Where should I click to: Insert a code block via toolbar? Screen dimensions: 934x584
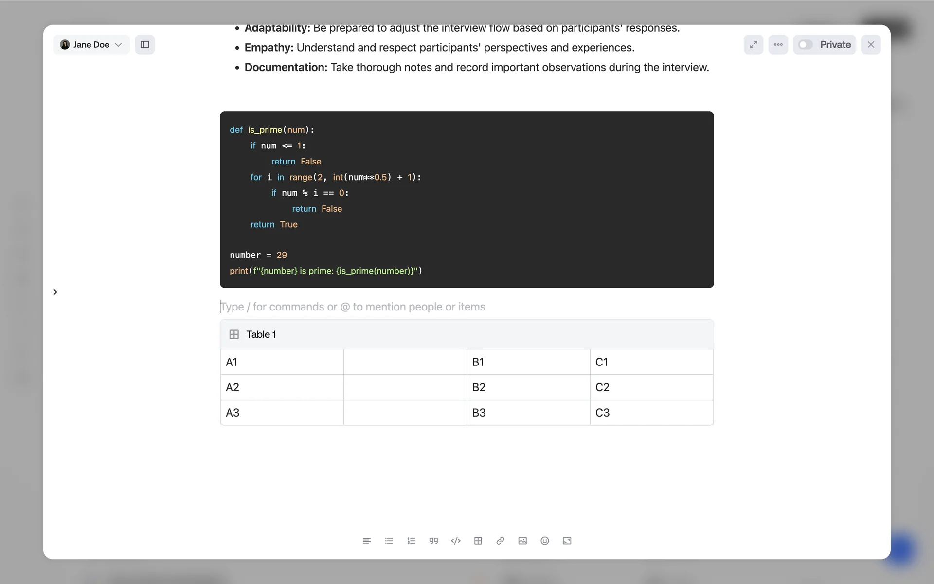pyautogui.click(x=456, y=541)
